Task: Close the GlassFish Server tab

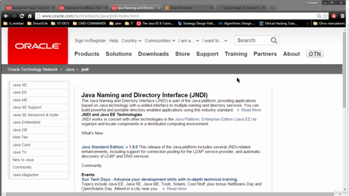Action: [x=211, y=8]
